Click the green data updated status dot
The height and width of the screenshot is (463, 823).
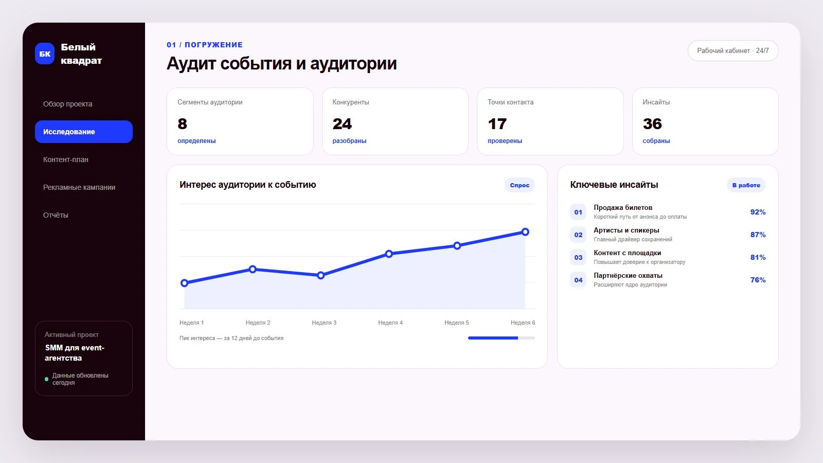pos(47,379)
